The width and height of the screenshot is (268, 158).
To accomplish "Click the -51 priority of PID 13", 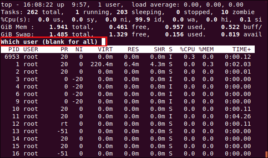I will click(x=63, y=131).
